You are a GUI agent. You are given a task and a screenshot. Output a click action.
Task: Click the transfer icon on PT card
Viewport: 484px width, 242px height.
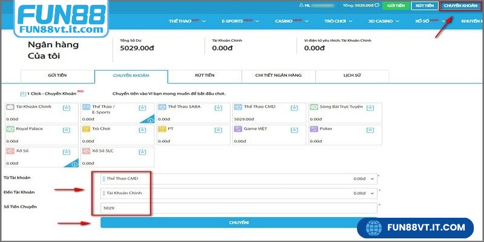(218, 130)
